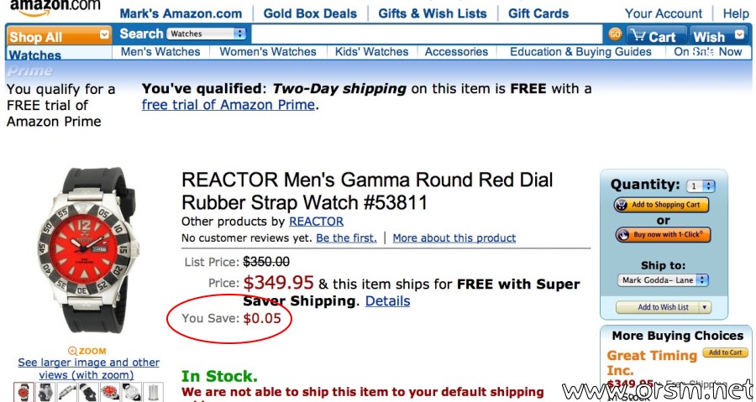Add watch to Shopping Cart
This screenshot has width=756, height=402.
[x=661, y=205]
